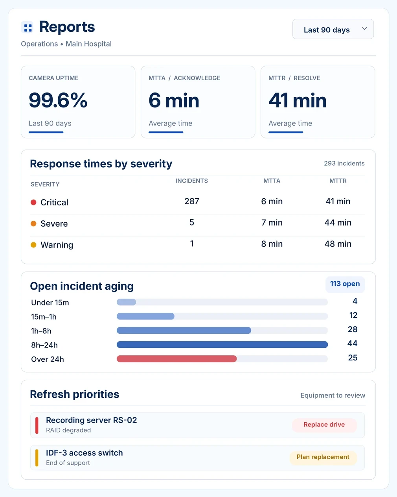This screenshot has width=397, height=497.
Task: Select the Severe severity row label
Action: pos(54,224)
